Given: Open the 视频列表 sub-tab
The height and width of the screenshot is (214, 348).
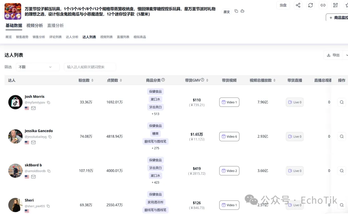Looking at the screenshot, I should (107, 37).
